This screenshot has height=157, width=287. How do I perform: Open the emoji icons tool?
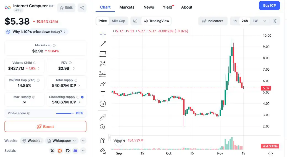tap(103, 104)
